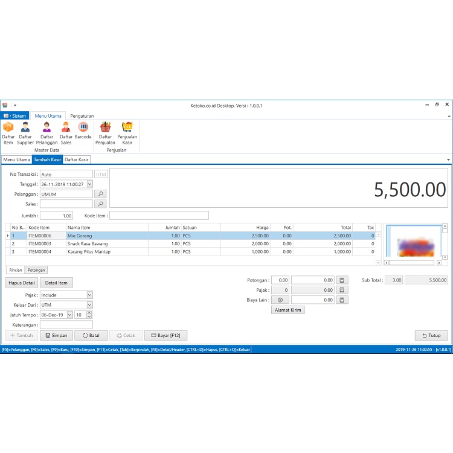453x453 pixels.
Task: Click the UTM button beside No Transaksi
Action: pos(101,174)
